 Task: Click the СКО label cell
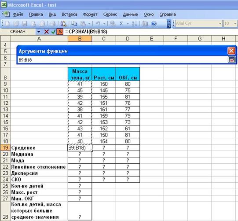(x=39, y=180)
